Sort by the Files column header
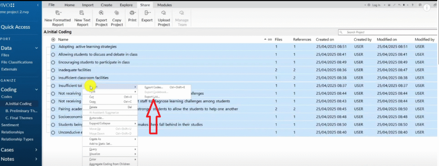 (x=279, y=40)
